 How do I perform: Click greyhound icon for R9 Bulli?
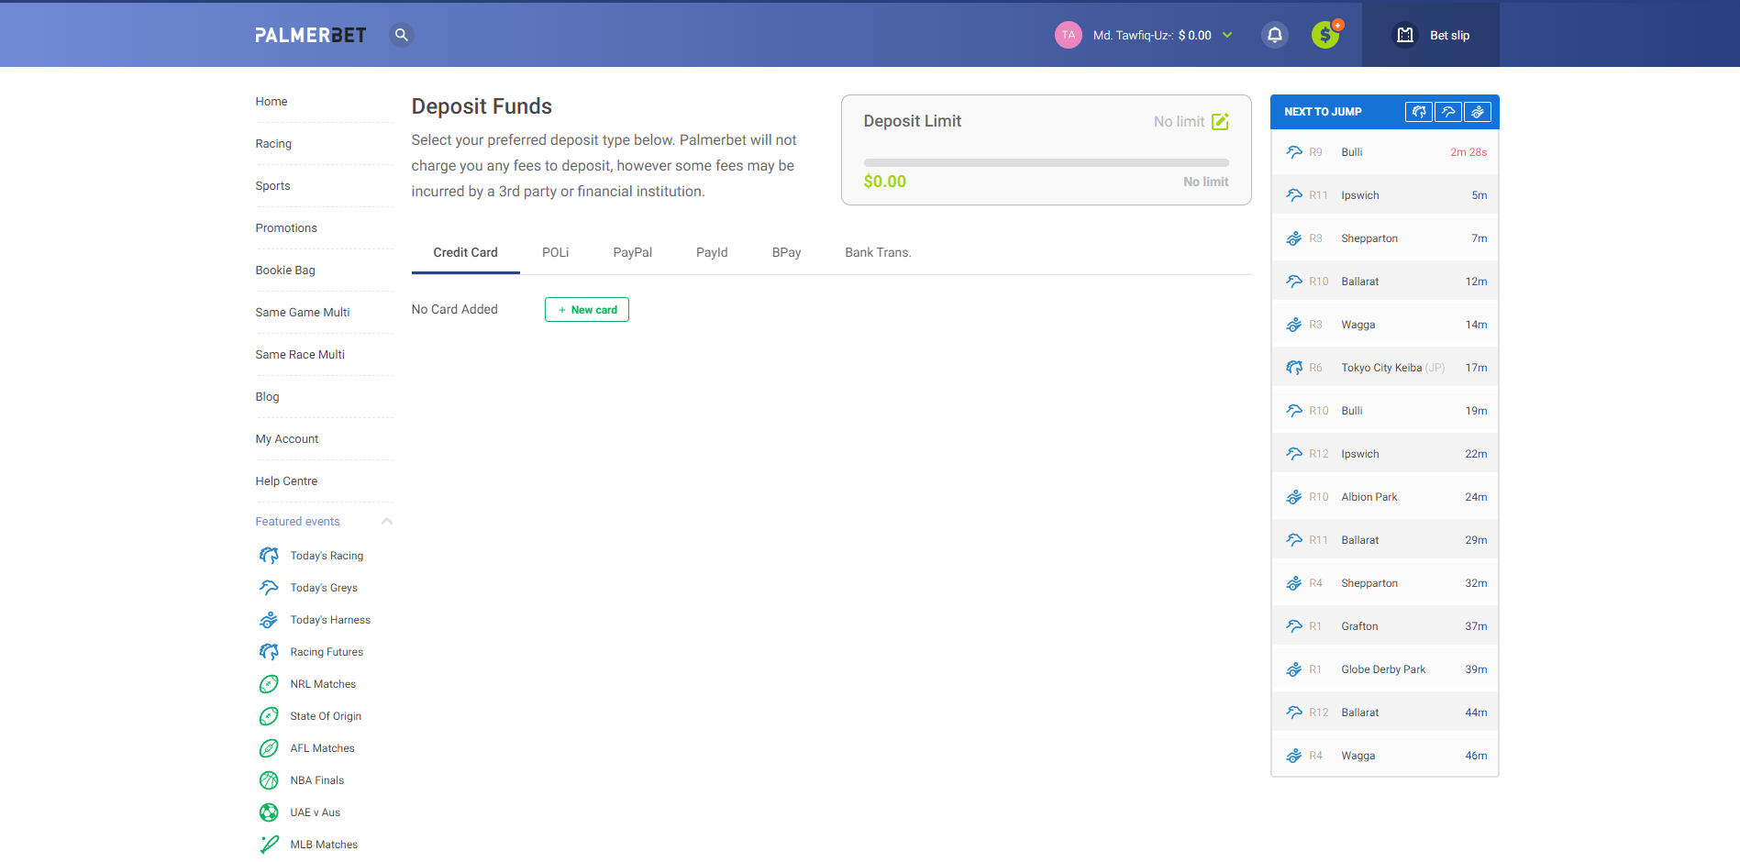point(1294,152)
